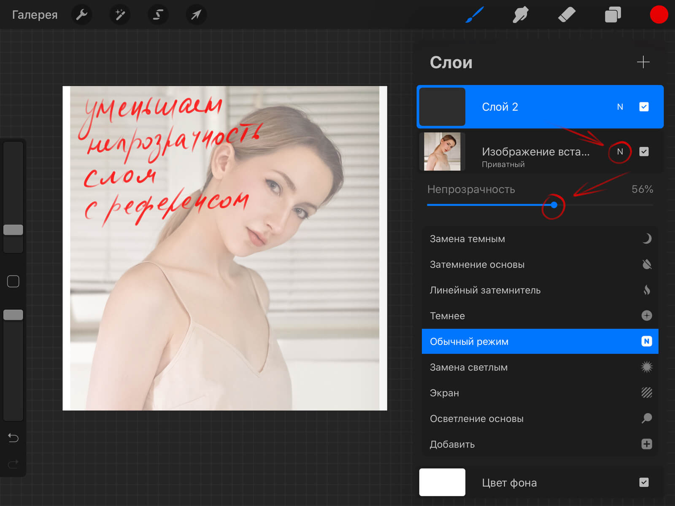Click the Непрозрачность label
The width and height of the screenshot is (675, 506).
[471, 189]
